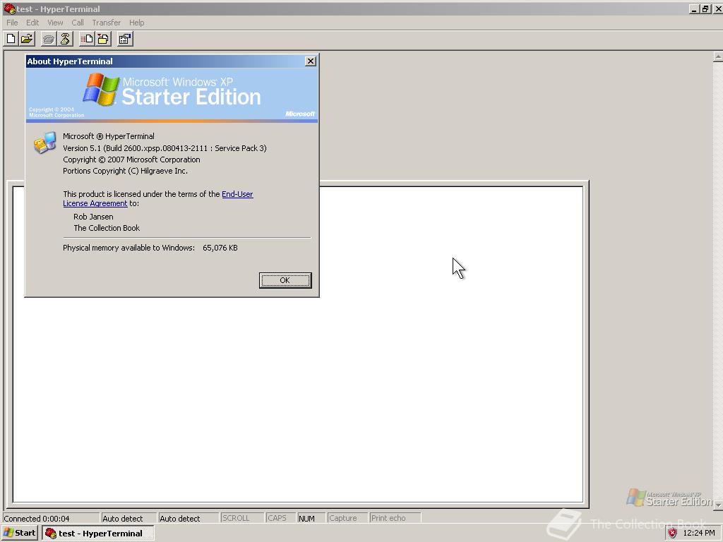The image size is (723, 542).
Task: Click the Capture status bar entry
Action: pos(347,518)
